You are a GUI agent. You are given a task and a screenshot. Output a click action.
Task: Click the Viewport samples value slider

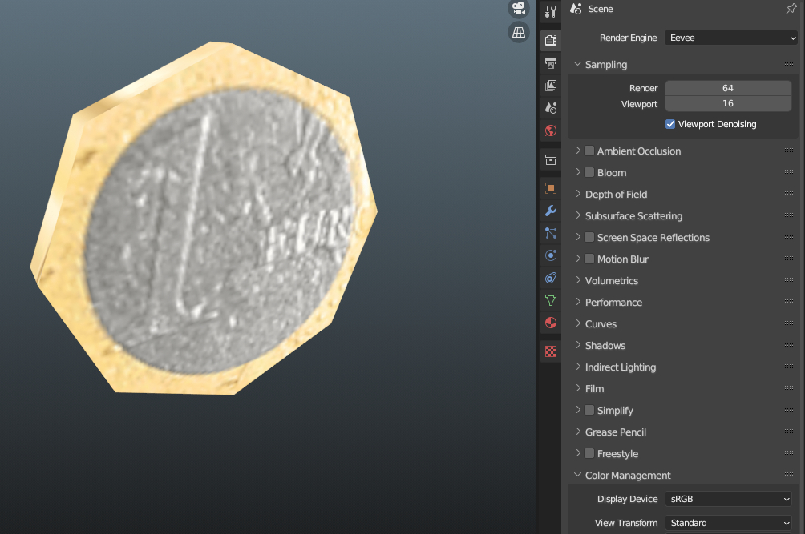(727, 104)
